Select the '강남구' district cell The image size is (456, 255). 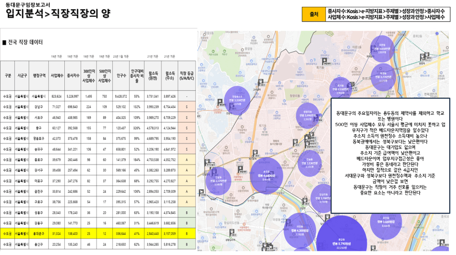(39, 107)
